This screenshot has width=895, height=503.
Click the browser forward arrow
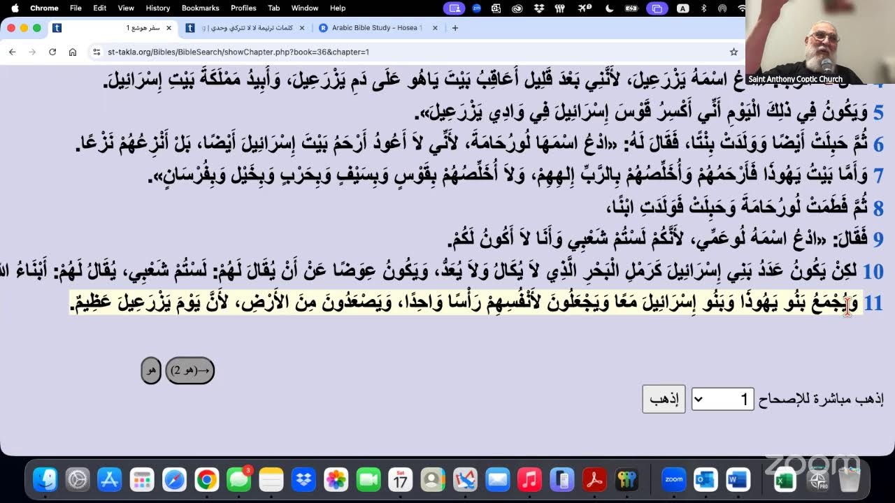pyautogui.click(x=32, y=52)
